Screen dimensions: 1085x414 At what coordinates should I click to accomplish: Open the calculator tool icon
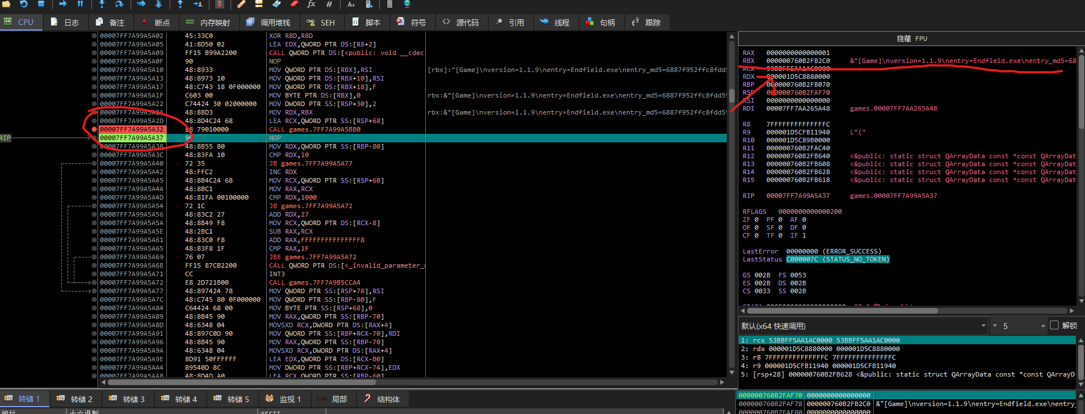coord(389,4)
